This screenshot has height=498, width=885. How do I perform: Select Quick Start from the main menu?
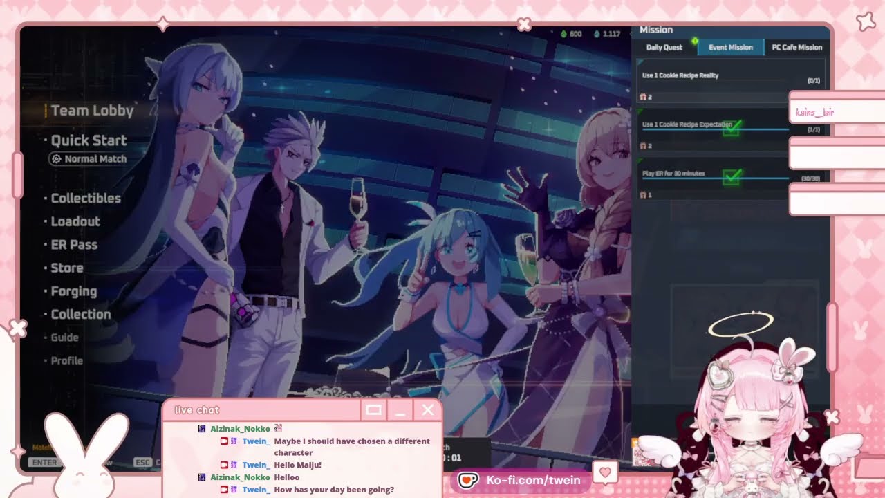[88, 140]
